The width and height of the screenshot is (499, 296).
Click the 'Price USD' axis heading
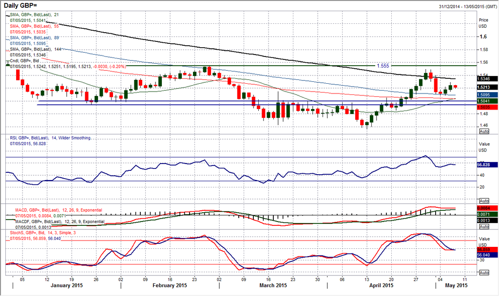pos(483,23)
